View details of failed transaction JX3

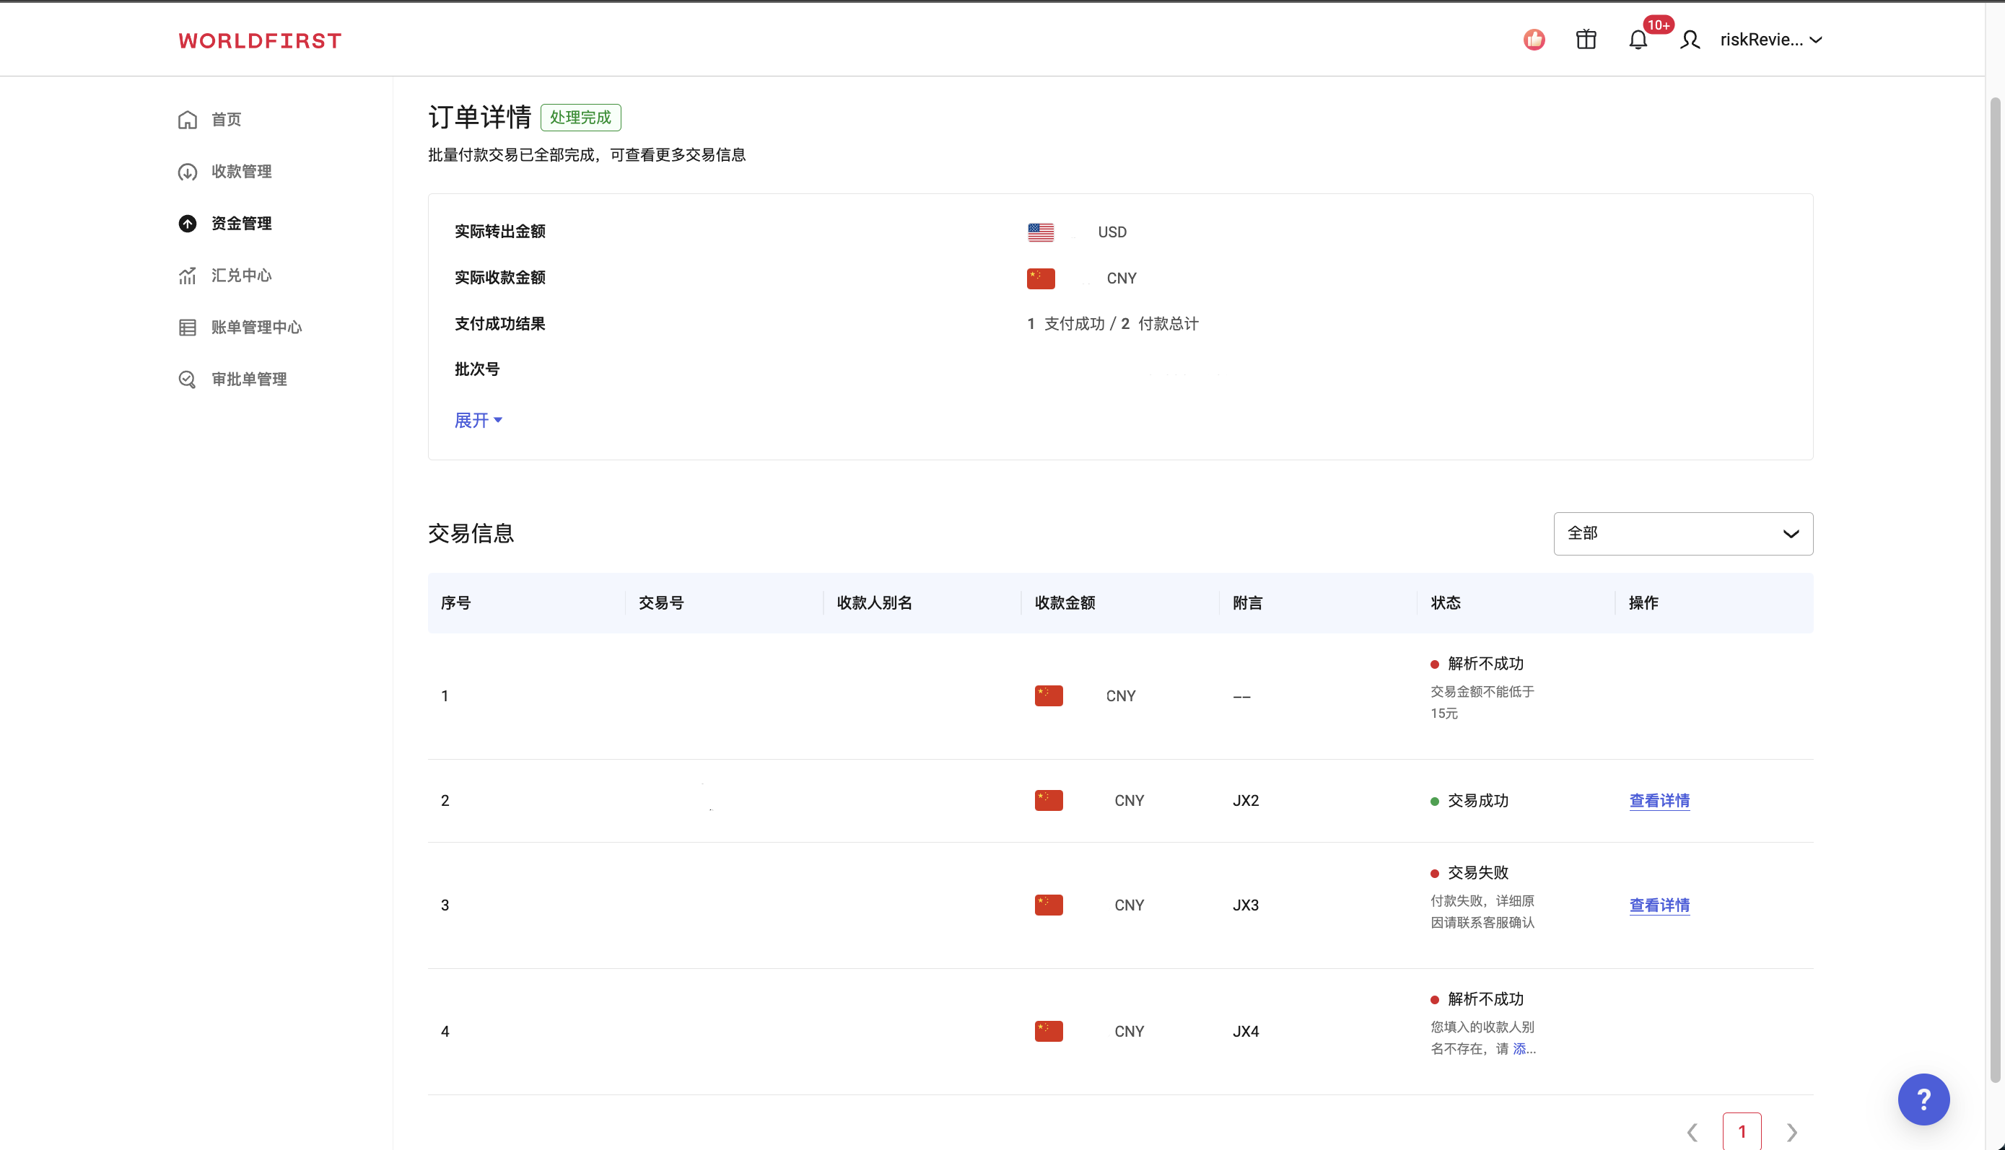point(1659,905)
